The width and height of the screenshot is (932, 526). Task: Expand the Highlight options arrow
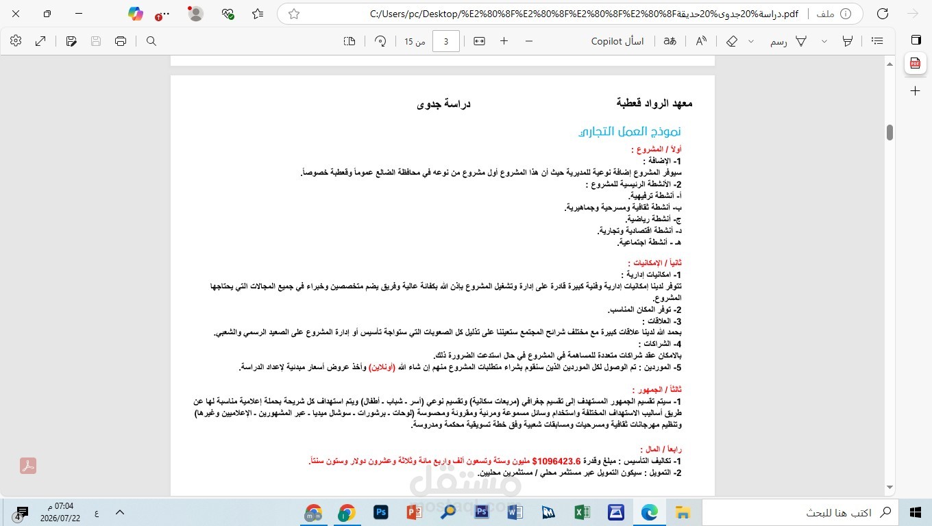click(824, 41)
